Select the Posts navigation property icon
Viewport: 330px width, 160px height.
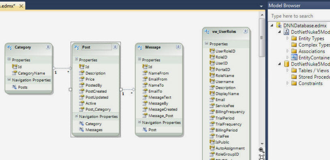tap(15, 87)
